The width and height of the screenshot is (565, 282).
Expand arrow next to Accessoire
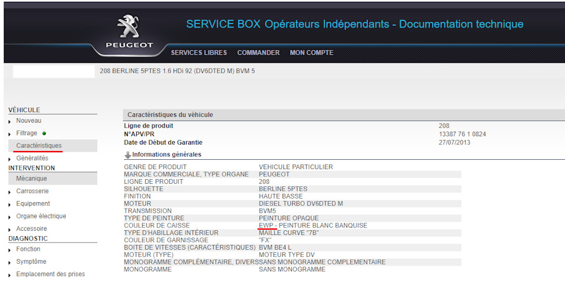[10, 230]
